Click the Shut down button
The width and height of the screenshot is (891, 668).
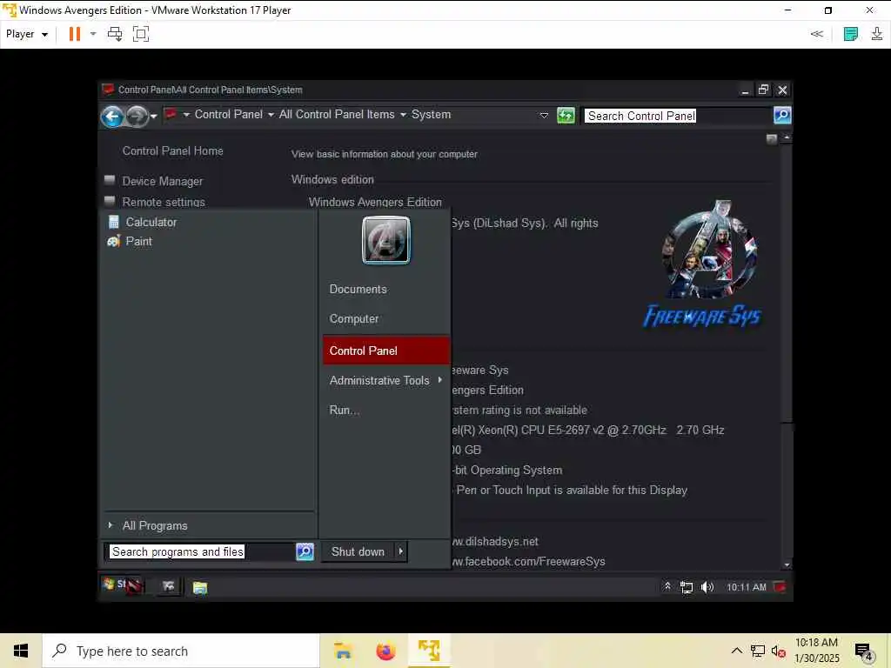[358, 551]
